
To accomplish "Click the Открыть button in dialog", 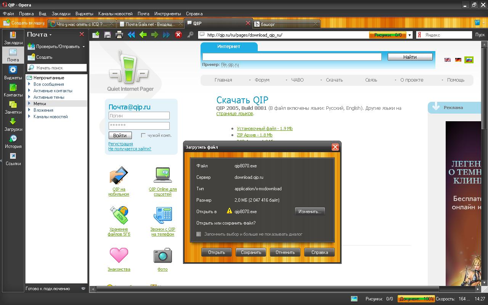I will tap(217, 252).
